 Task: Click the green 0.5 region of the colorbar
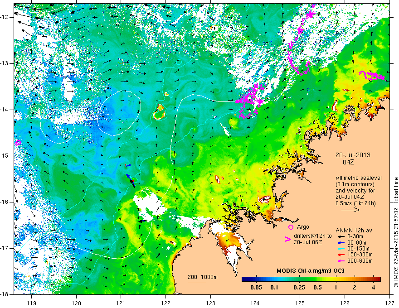click(317, 279)
